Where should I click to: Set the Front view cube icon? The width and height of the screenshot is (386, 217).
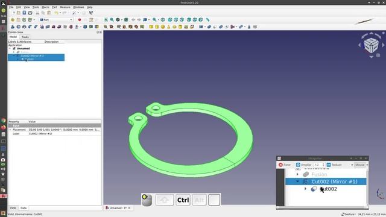pyautogui.click(x=170, y=20)
